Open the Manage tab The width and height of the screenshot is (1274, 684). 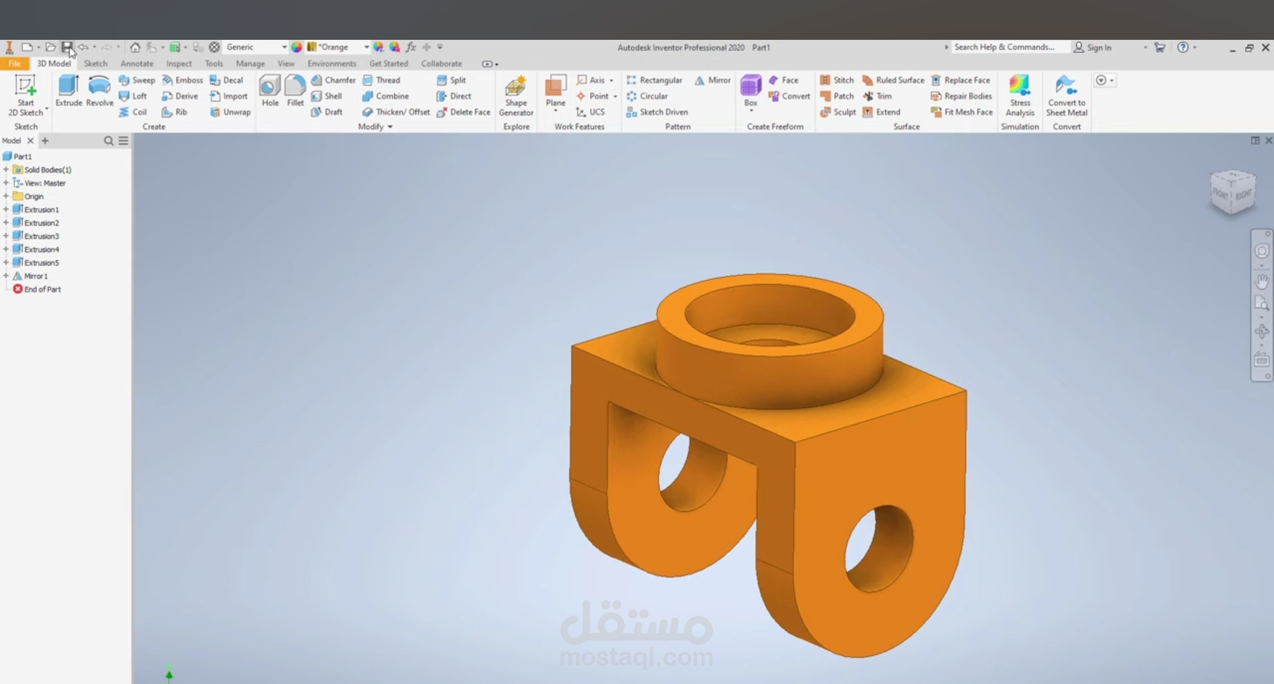point(250,64)
